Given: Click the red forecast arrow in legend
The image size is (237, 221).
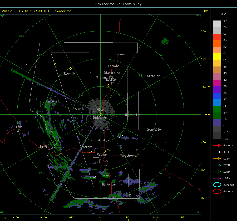Looking at the screenshot, I should [x=217, y=145].
